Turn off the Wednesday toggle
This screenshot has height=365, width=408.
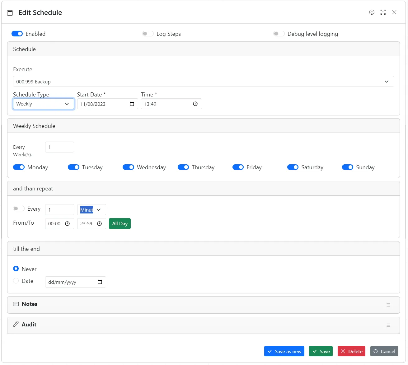(128, 167)
